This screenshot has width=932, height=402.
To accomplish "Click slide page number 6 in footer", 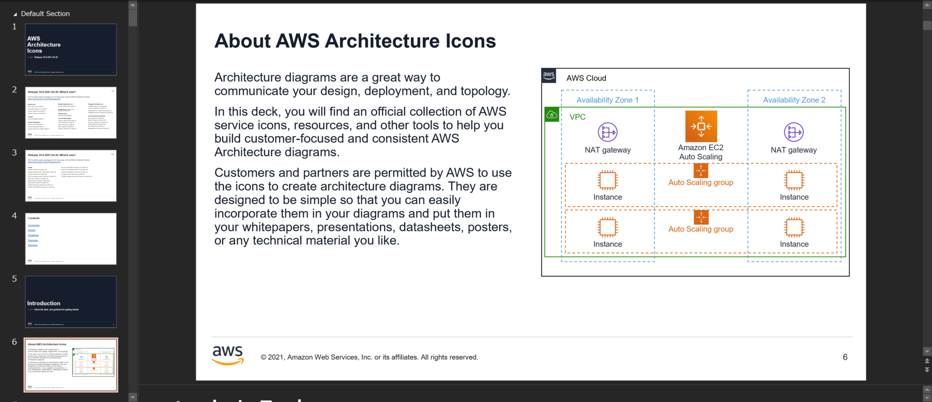I will [x=845, y=357].
